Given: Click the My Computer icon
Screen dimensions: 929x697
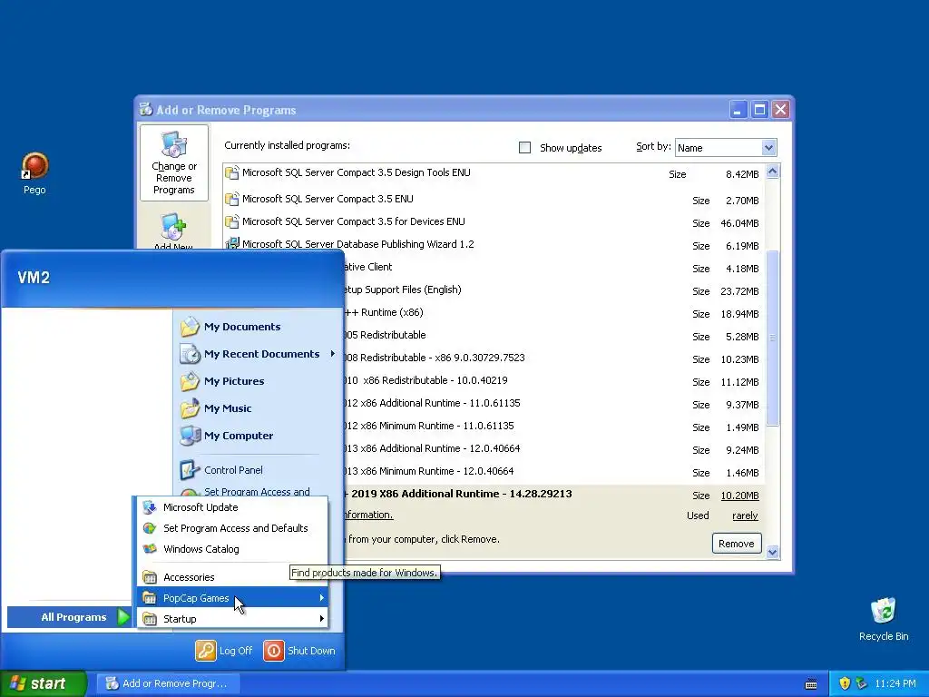Looking at the screenshot, I should click(190, 436).
